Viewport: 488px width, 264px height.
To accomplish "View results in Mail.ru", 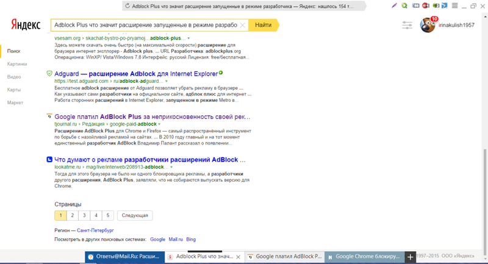I will click(x=176, y=240).
